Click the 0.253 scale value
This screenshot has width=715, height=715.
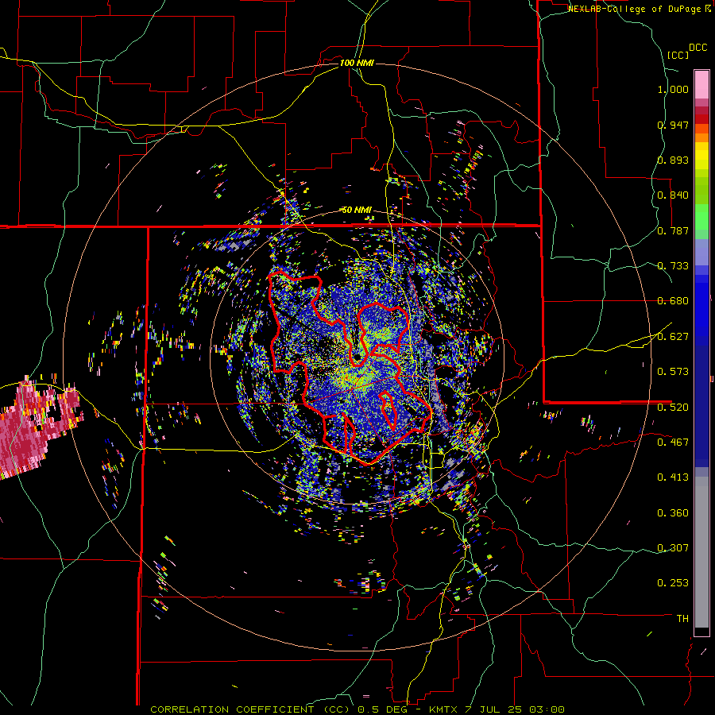coord(673,583)
